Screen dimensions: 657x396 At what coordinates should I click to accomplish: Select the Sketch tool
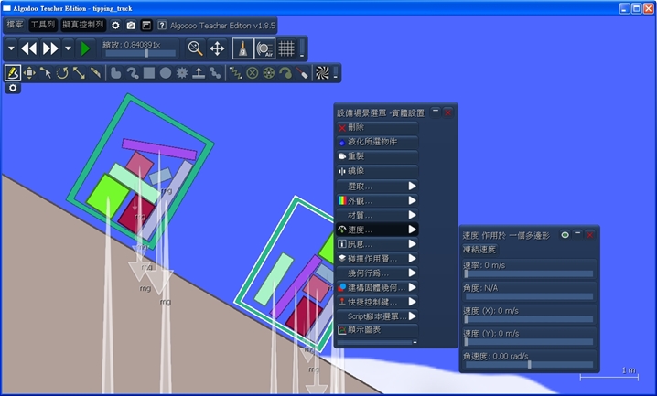[13, 72]
